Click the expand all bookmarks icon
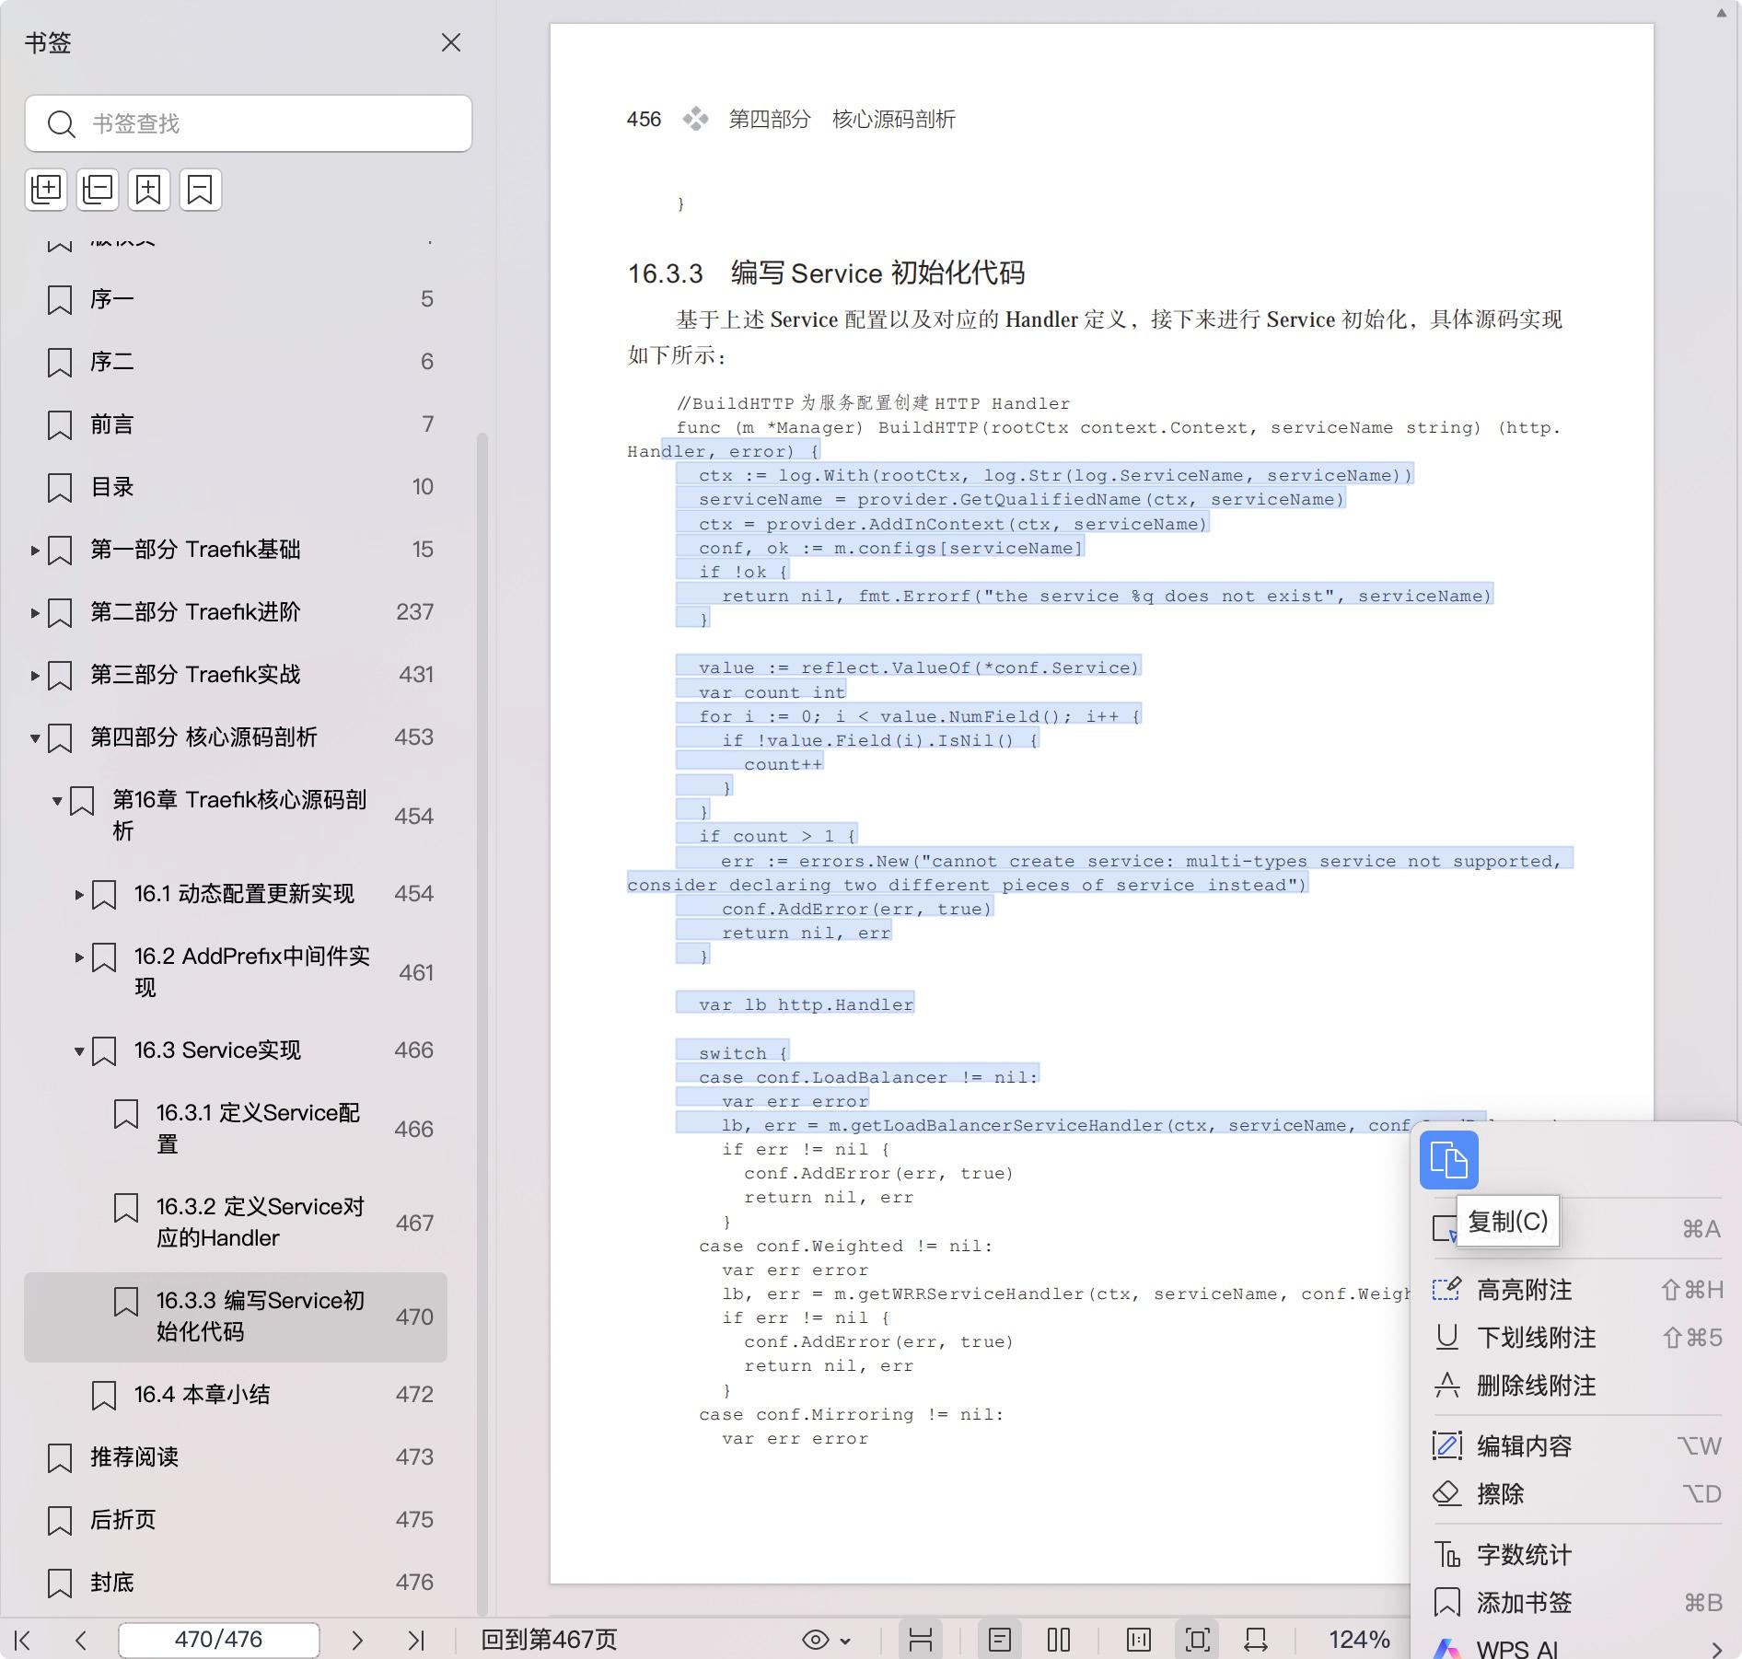 (x=46, y=190)
